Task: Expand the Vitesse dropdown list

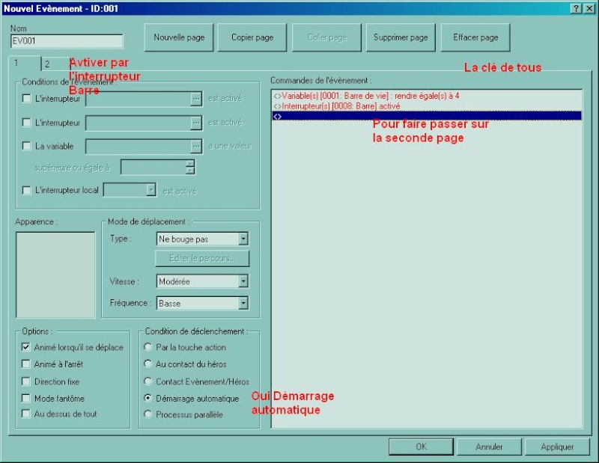Action: 243,282
